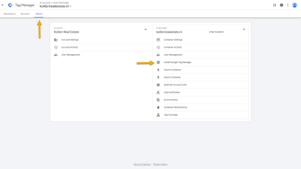301x169 pixels.
Task: Click the Import Container upload icon
Action: [158, 70]
